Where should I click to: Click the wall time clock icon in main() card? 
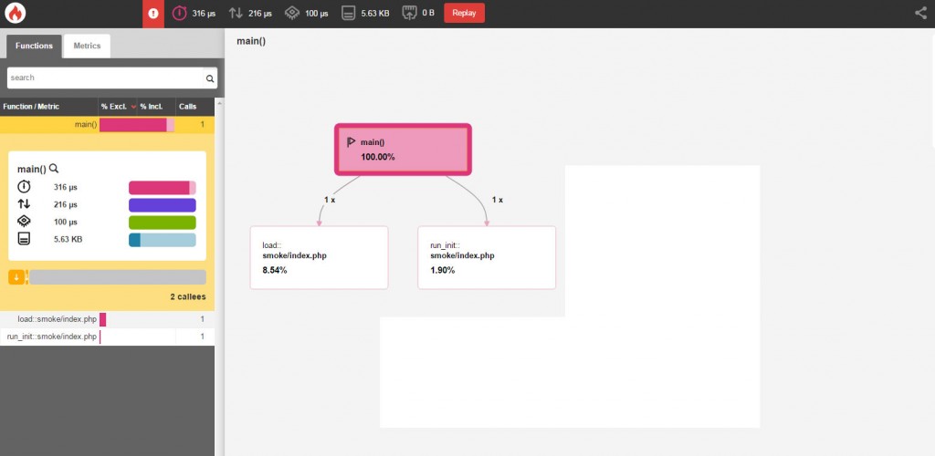pos(24,187)
